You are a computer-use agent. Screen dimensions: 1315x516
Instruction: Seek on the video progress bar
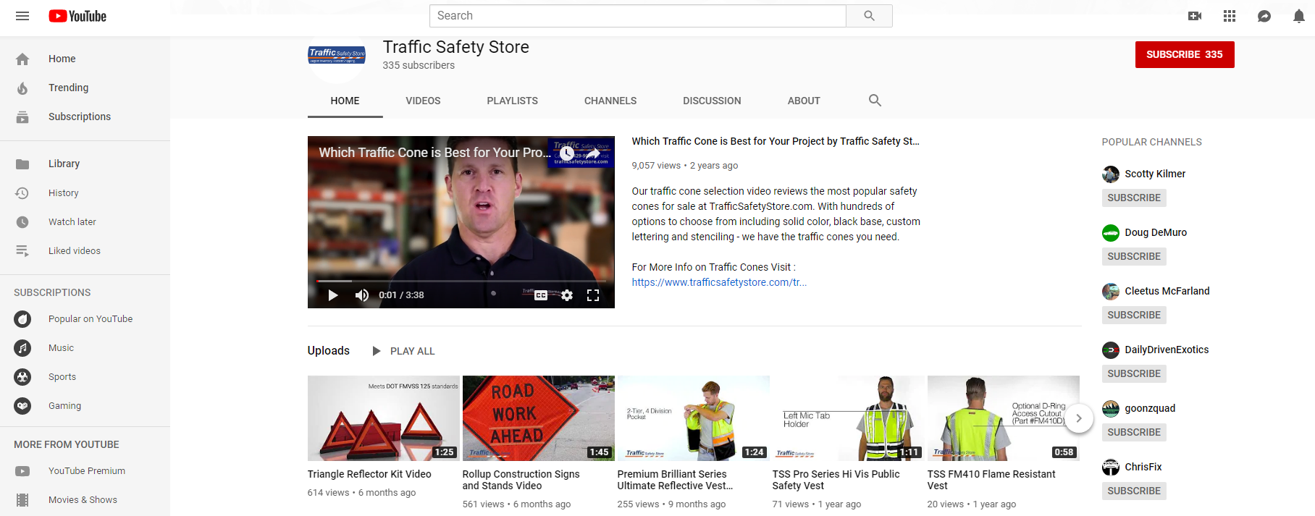coord(461,281)
